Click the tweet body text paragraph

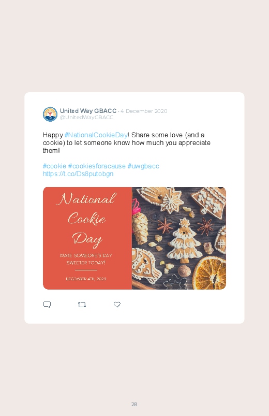pos(127,143)
